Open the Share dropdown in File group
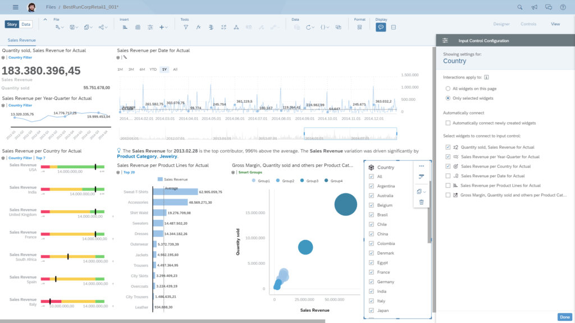The image size is (575, 323). coord(103,27)
